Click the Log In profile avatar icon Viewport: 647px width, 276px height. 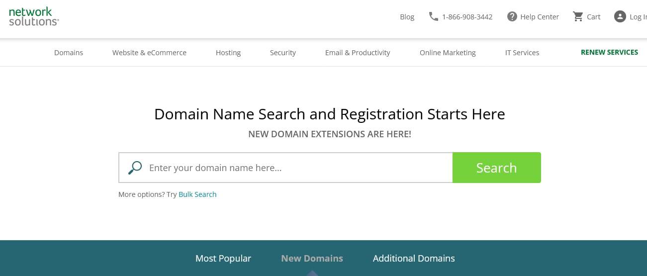pos(620,16)
